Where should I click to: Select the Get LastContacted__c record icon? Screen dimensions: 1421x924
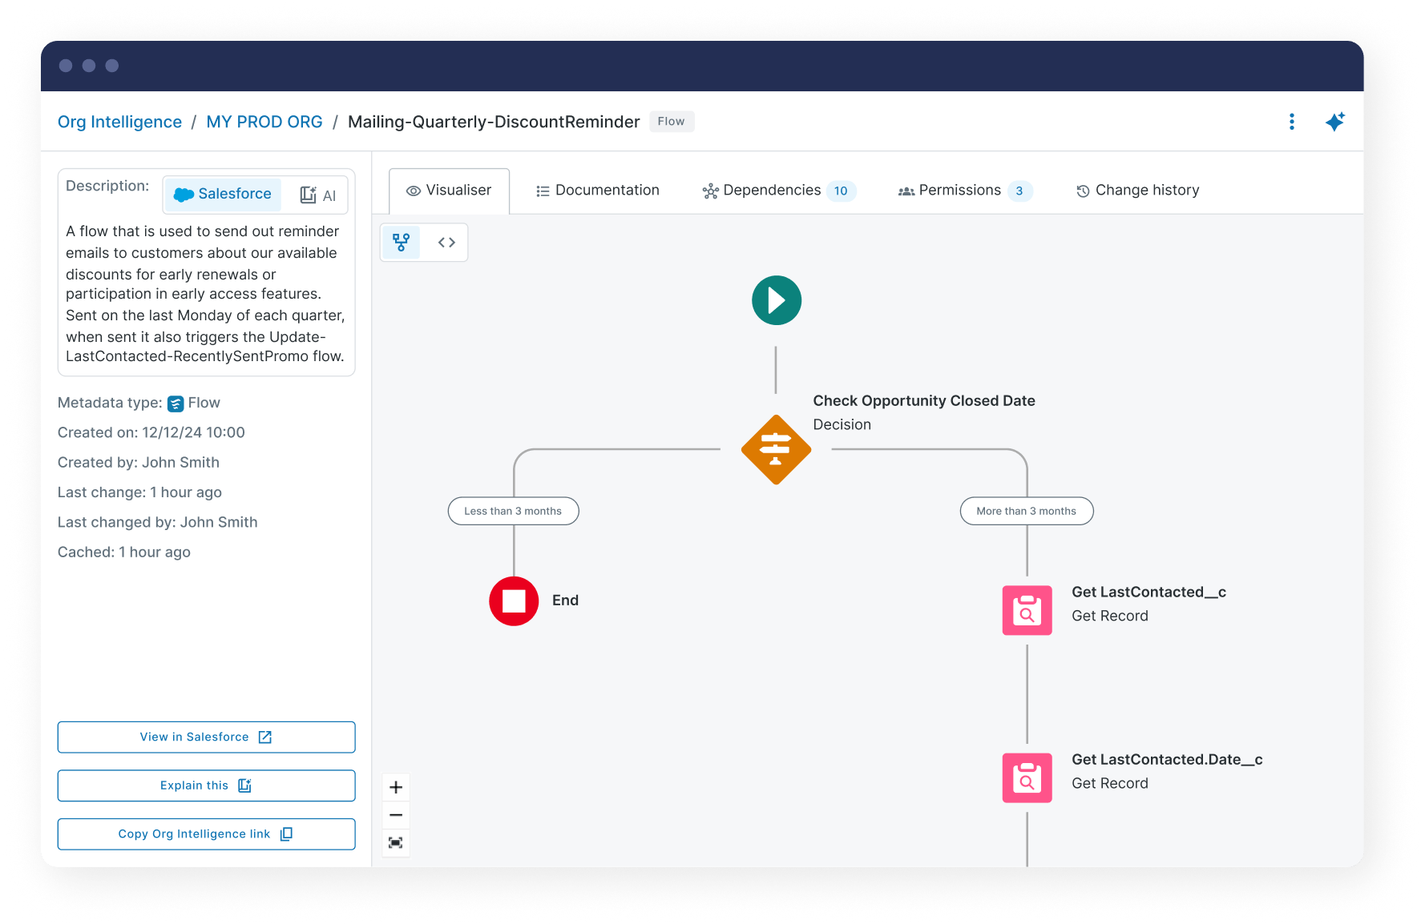(x=1027, y=610)
